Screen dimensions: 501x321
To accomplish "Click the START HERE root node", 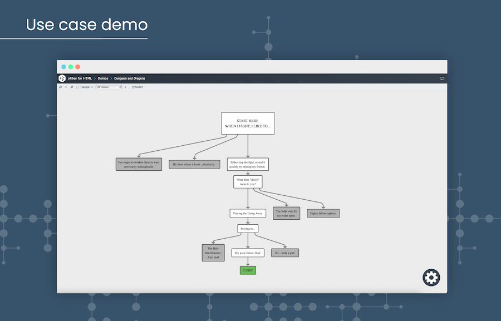I will (248, 124).
